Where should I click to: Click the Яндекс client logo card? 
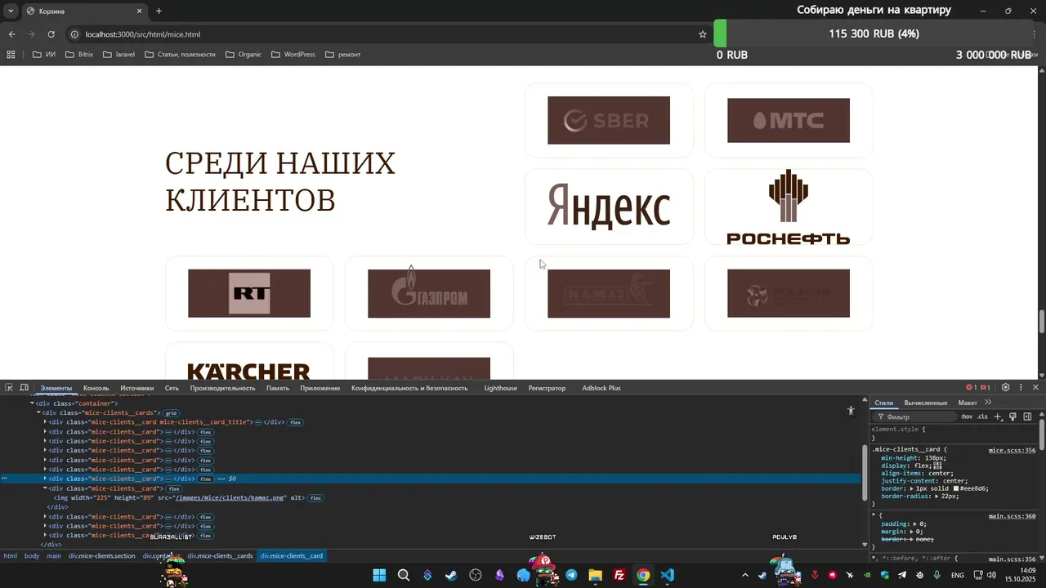click(609, 207)
